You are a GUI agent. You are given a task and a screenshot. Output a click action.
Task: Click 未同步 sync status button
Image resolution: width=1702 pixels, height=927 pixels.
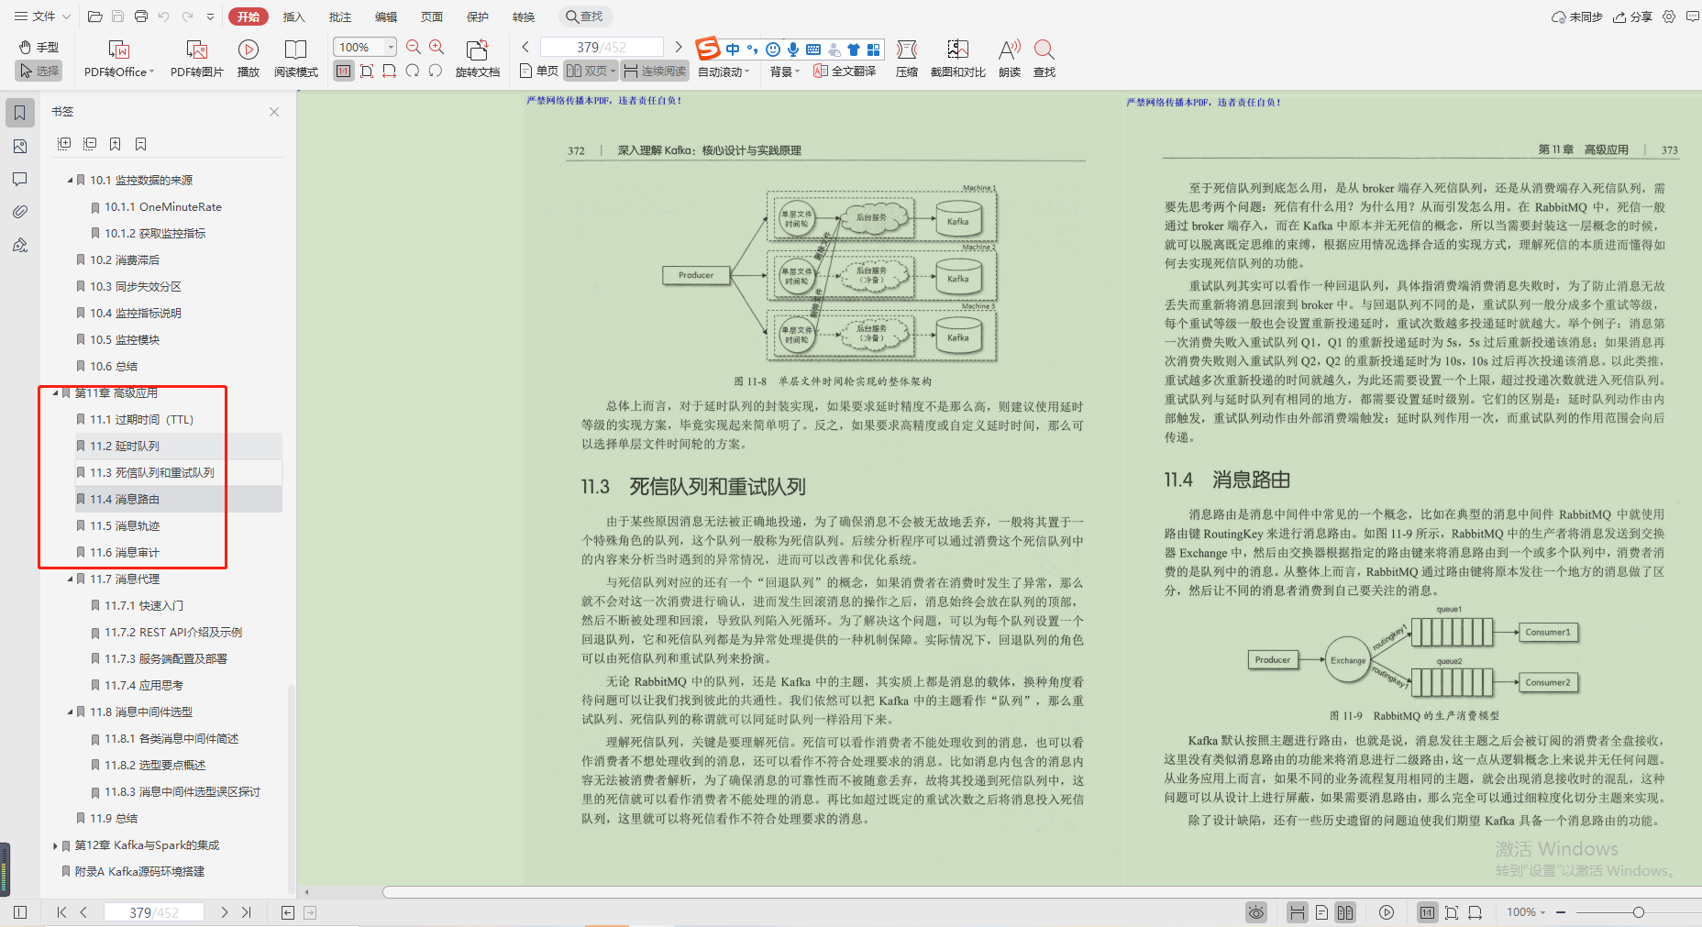point(1576,17)
